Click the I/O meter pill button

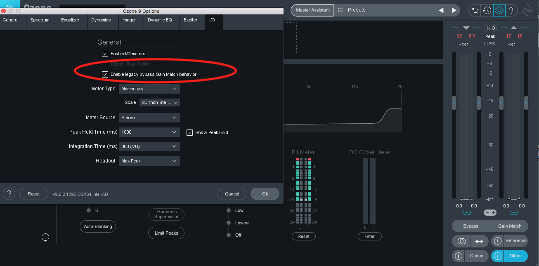(490, 28)
